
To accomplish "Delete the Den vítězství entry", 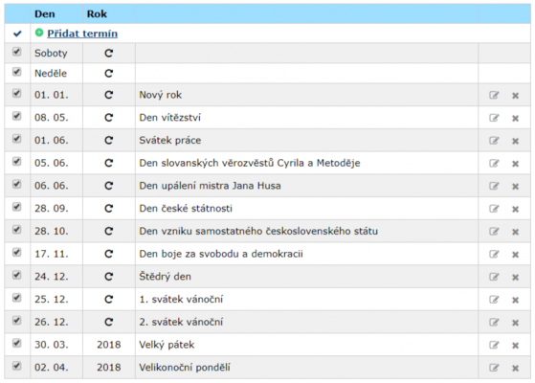I will pos(515,118).
